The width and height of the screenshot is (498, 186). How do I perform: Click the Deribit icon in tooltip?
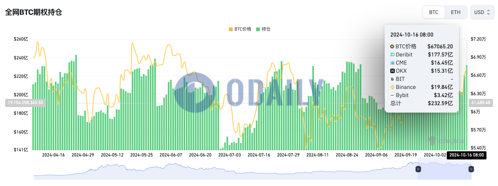coord(392,55)
